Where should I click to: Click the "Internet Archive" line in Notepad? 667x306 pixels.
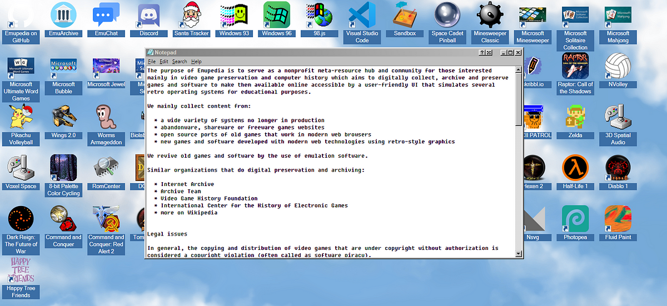pos(187,184)
